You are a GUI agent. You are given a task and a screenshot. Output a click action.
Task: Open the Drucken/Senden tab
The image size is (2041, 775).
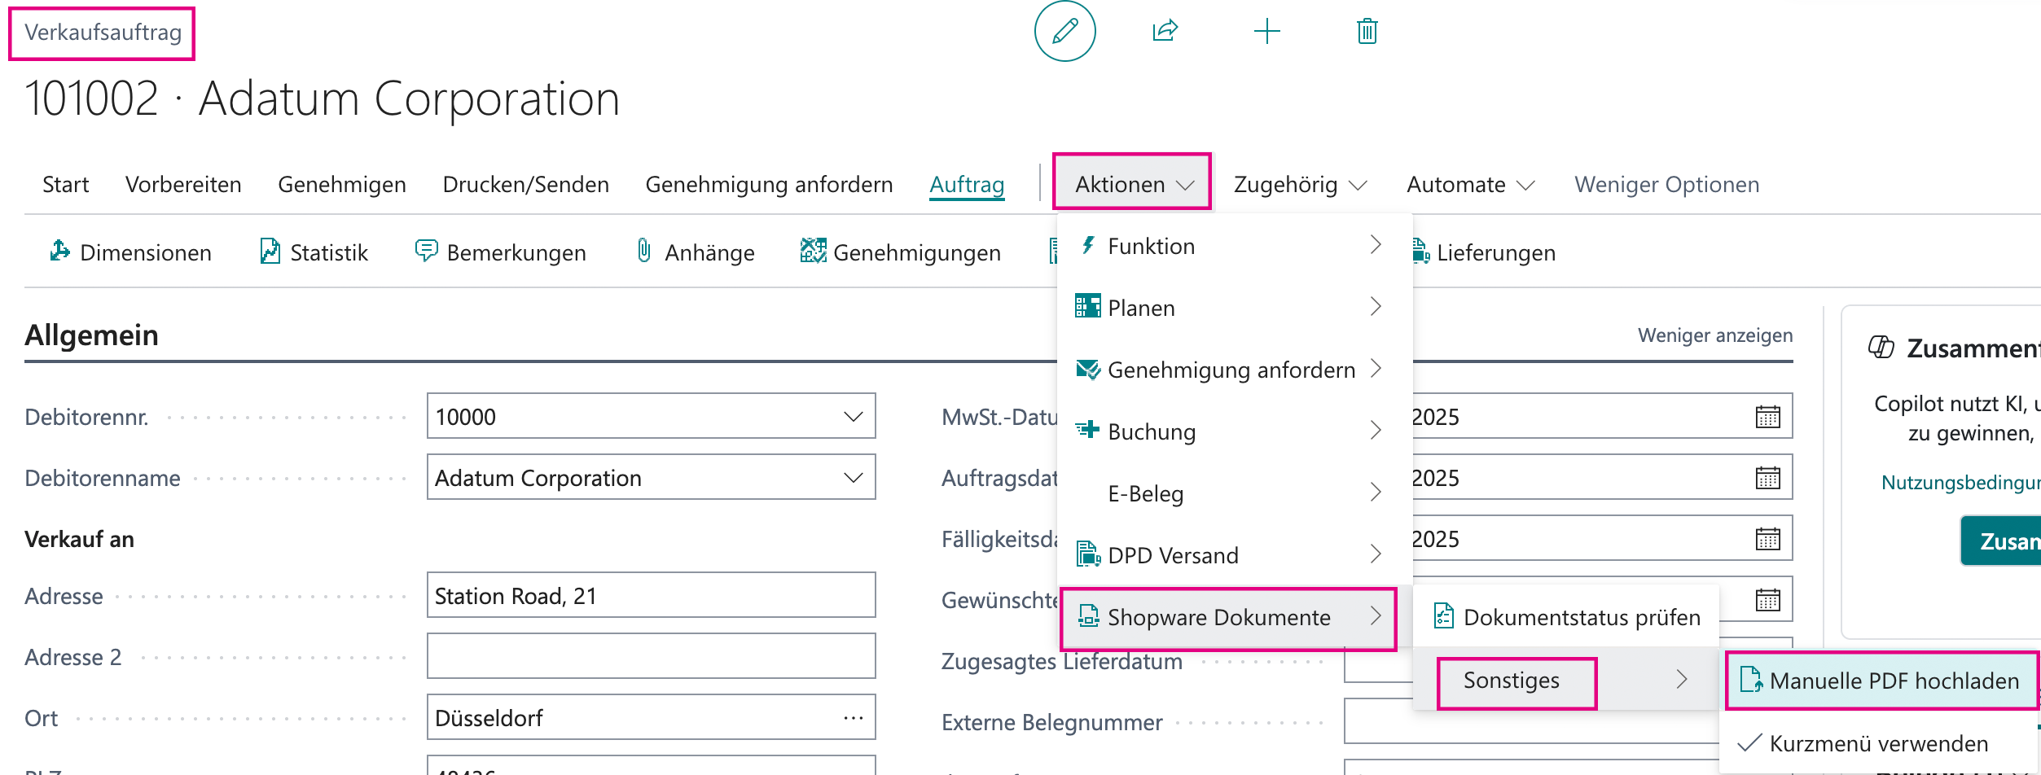click(526, 185)
